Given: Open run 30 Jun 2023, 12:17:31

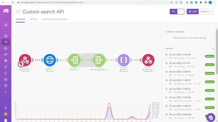Looking at the screenshot, I should pyautogui.click(x=180, y=63).
